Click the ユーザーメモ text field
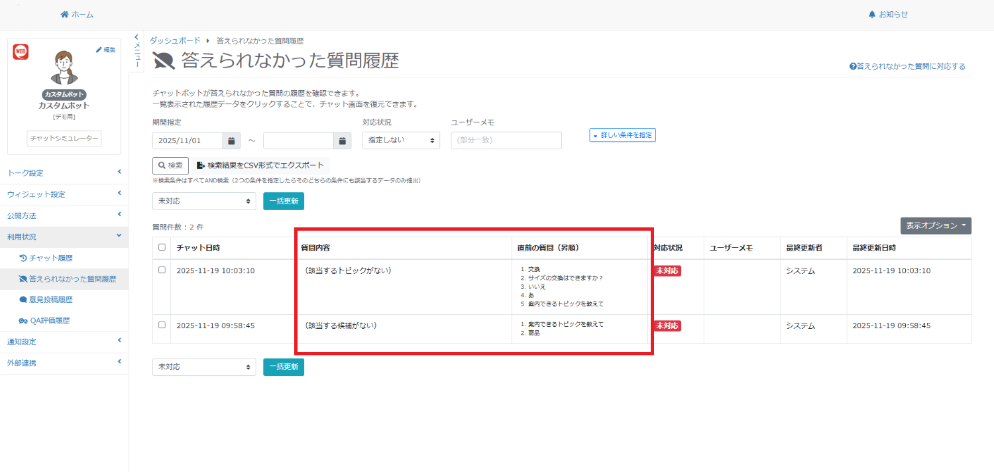The image size is (994, 472). click(x=506, y=141)
